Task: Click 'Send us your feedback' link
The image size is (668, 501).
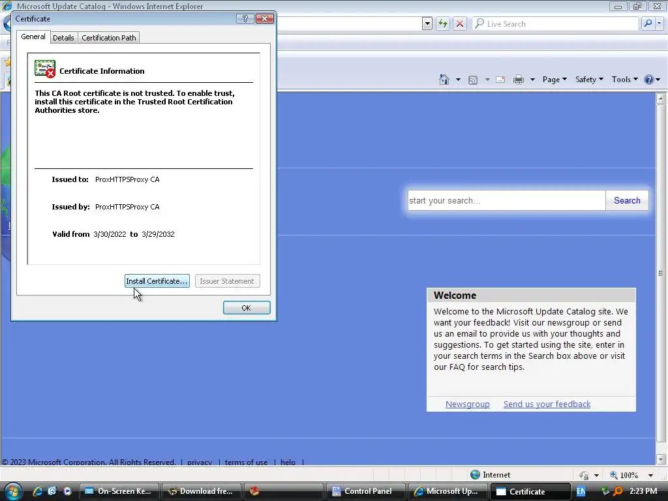Action: pos(547,404)
